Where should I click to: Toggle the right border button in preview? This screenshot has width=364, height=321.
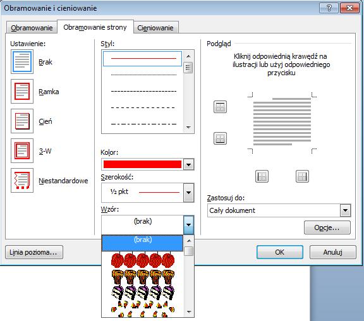point(302,176)
